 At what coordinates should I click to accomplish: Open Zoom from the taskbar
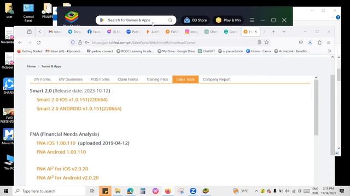193,191
